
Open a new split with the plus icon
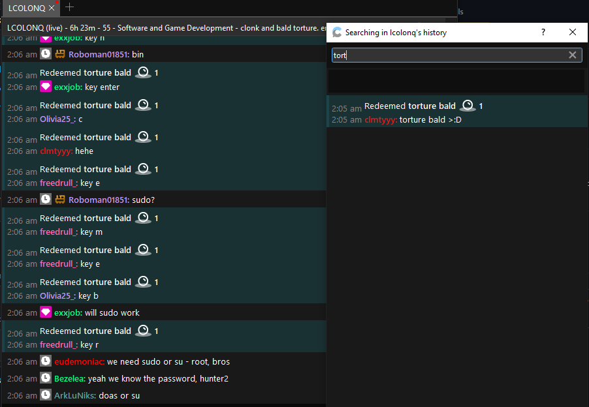coord(69,8)
